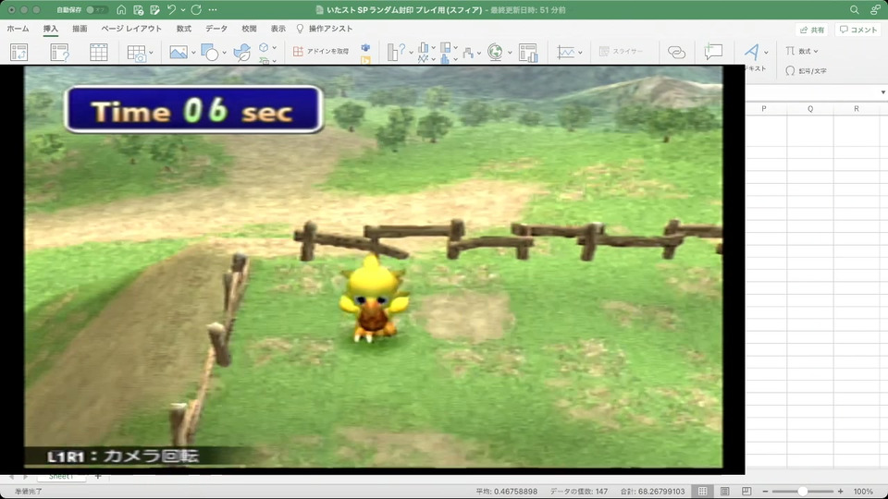The width and height of the screenshot is (888, 499).
Task: Undo the last action
Action: coord(172,9)
